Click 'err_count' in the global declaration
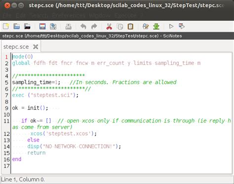Viewport: 234px width, 184px height. point(111,63)
